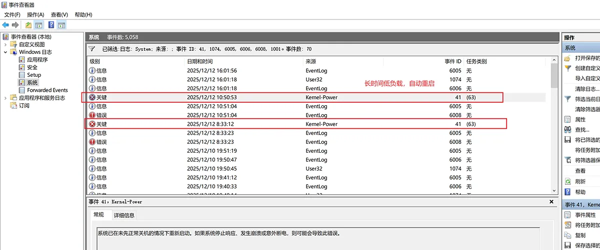Click the funnel filter icon above the event list

(92, 49)
